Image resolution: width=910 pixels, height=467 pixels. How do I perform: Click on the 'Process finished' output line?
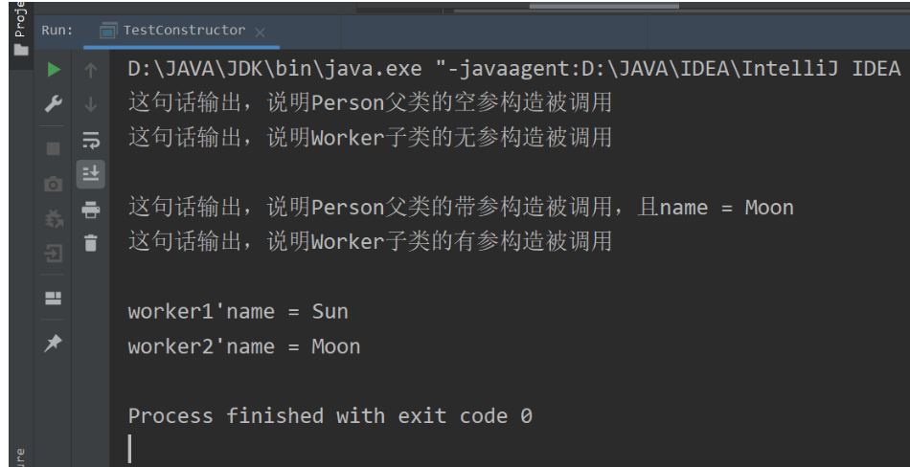pyautogui.click(x=330, y=415)
